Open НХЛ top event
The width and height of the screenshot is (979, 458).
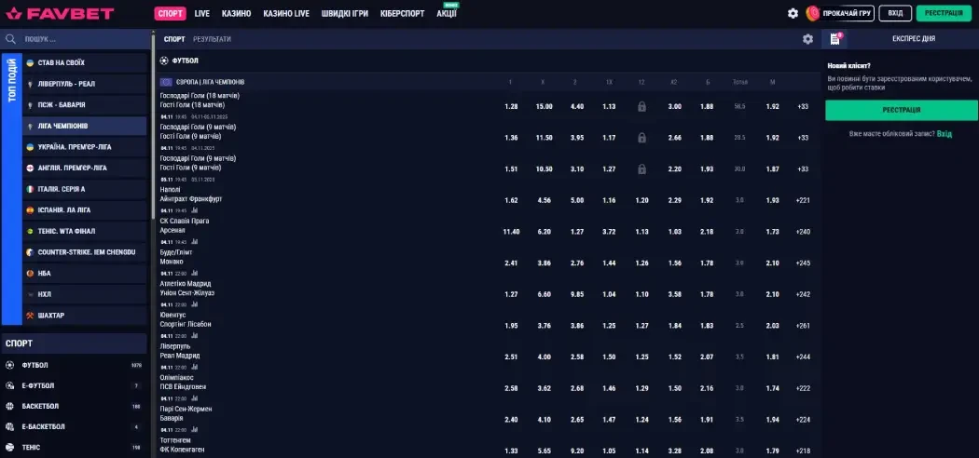pyautogui.click(x=84, y=294)
